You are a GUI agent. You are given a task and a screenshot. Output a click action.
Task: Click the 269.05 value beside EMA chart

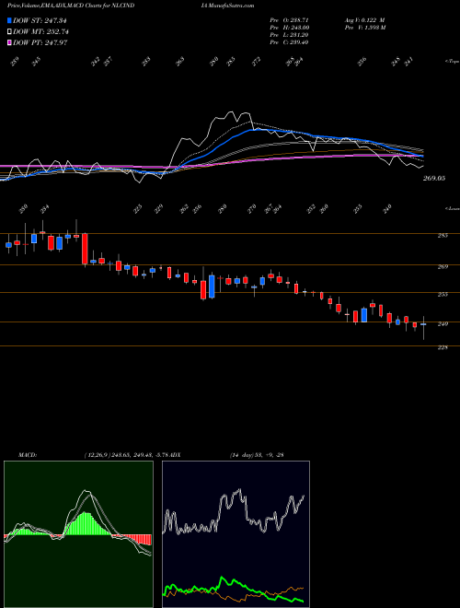pyautogui.click(x=434, y=178)
